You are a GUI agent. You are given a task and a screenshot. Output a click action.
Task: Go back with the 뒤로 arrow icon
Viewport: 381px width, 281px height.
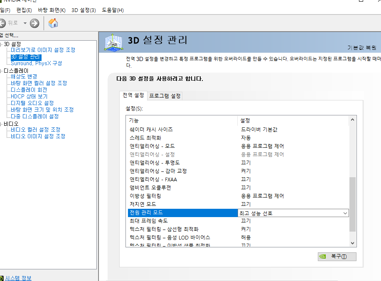click(2, 23)
